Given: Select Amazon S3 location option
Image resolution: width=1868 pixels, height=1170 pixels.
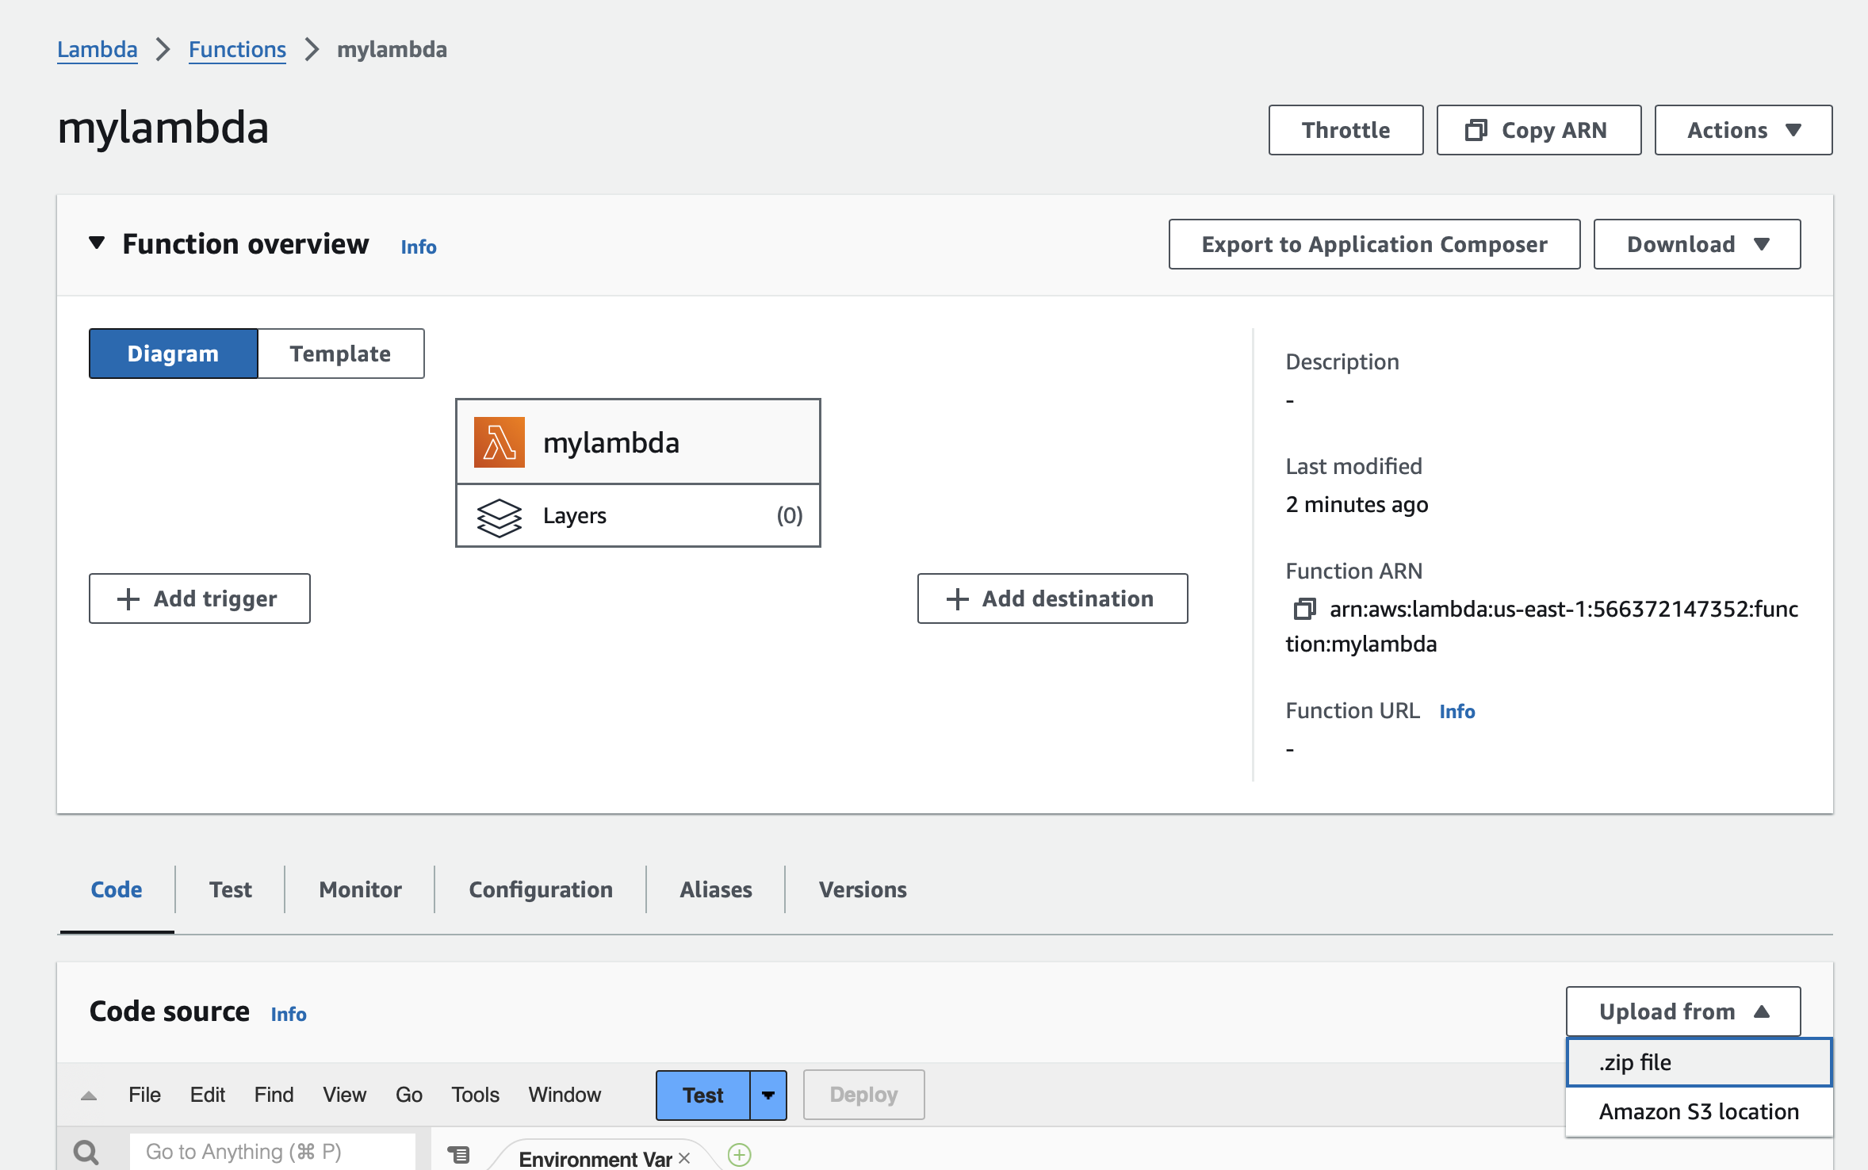Looking at the screenshot, I should [x=1699, y=1111].
